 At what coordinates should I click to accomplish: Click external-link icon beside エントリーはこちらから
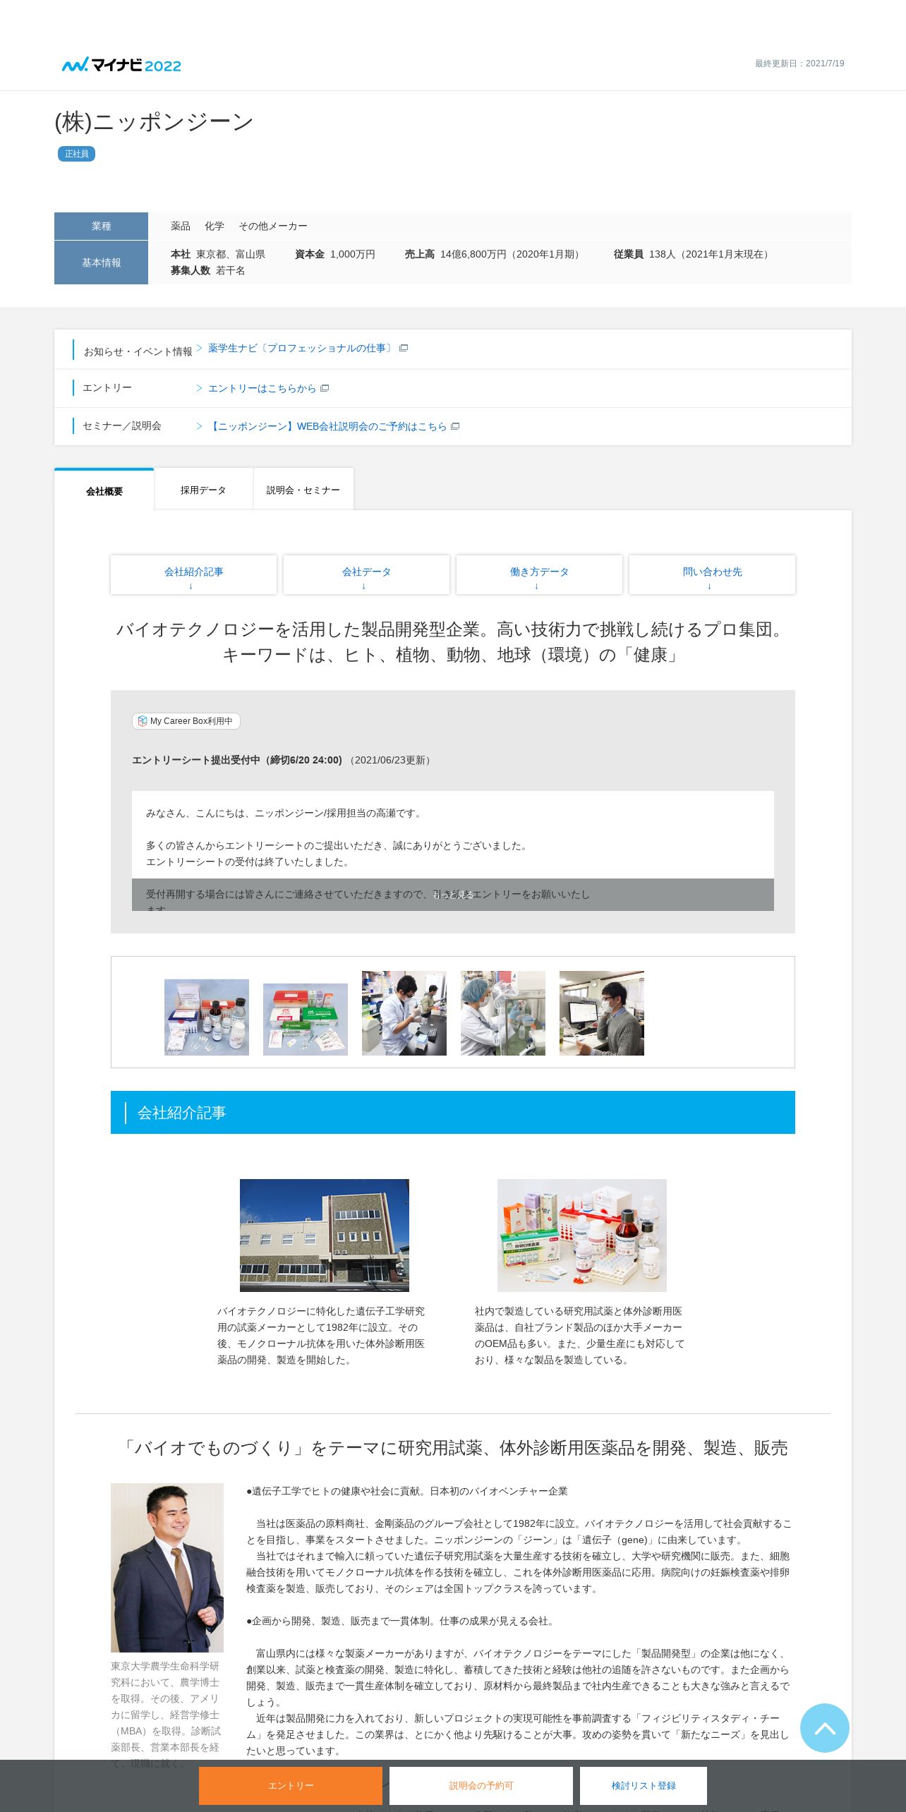point(325,388)
